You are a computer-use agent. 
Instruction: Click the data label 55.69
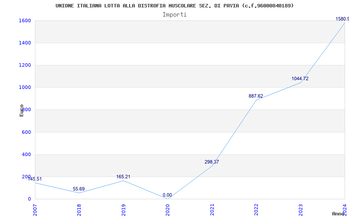[79, 189]
